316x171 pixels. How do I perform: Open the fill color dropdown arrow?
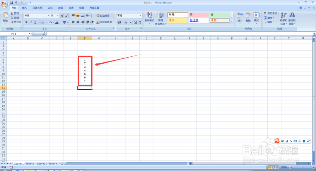[53, 22]
